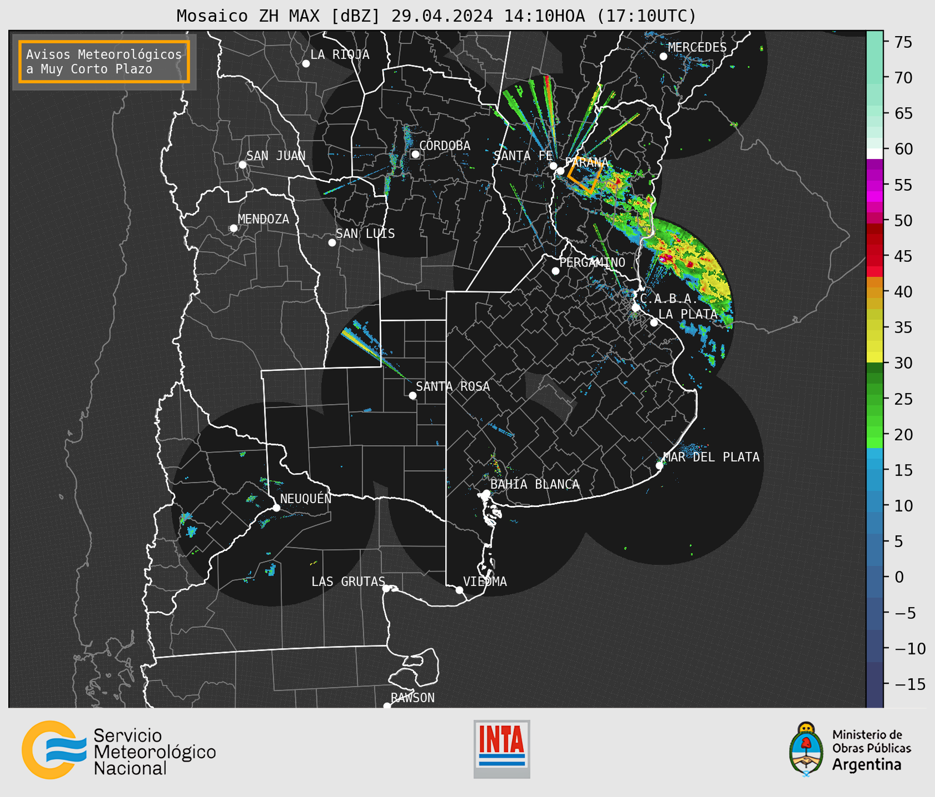Click the Ministerio de Obras Públicas crest

click(x=805, y=749)
